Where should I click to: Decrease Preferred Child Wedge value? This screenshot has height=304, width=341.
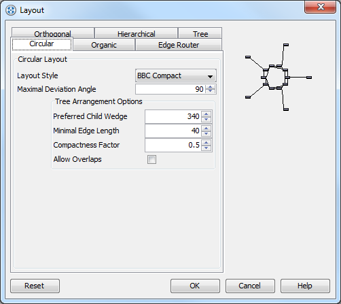click(x=207, y=119)
